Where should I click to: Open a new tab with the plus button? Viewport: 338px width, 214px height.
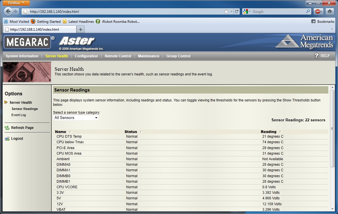point(81,30)
